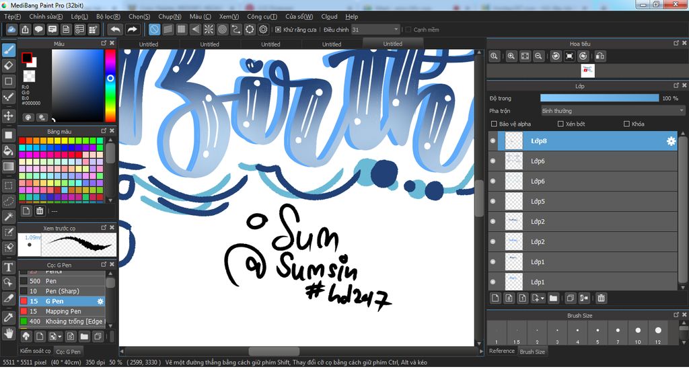Choose brush size 7 preset
Viewport: 689px width, 369px height.
tap(618, 333)
